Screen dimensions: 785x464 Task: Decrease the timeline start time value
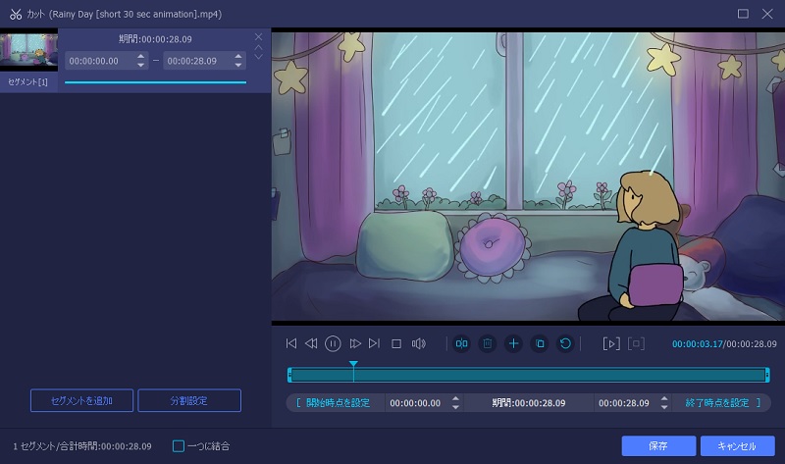455,407
